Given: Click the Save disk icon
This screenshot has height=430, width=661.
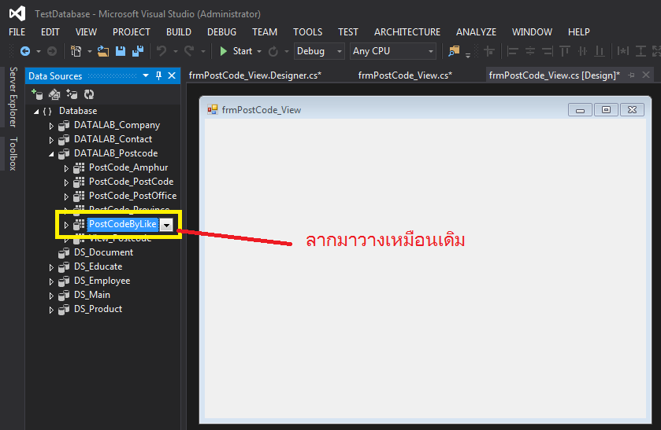Looking at the screenshot, I should 121,51.
